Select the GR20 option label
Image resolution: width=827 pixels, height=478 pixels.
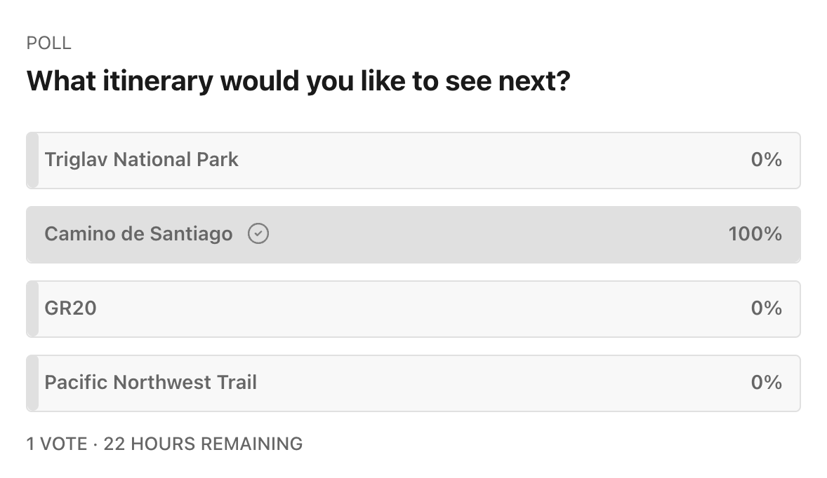point(72,308)
